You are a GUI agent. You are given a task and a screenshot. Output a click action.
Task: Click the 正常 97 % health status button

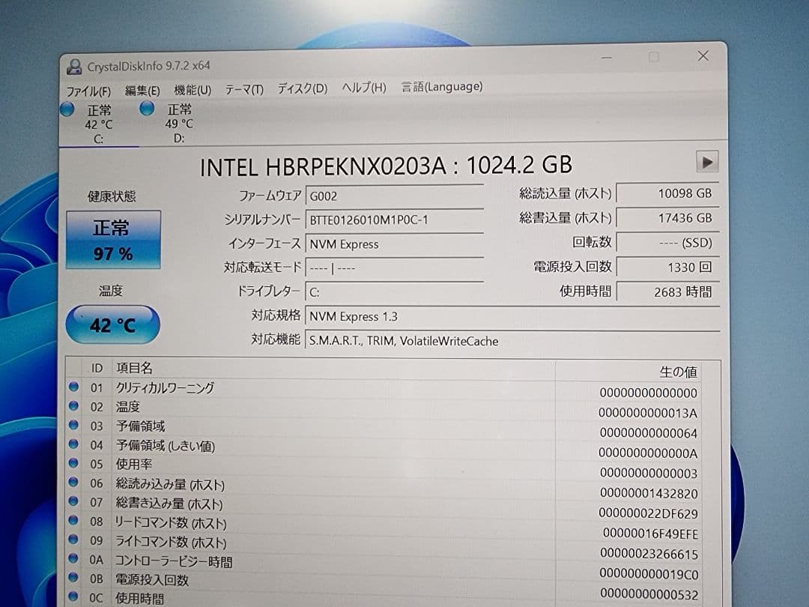click(113, 240)
